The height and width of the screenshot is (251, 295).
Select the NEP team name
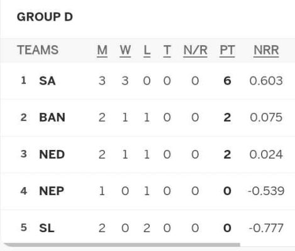[x=52, y=191]
